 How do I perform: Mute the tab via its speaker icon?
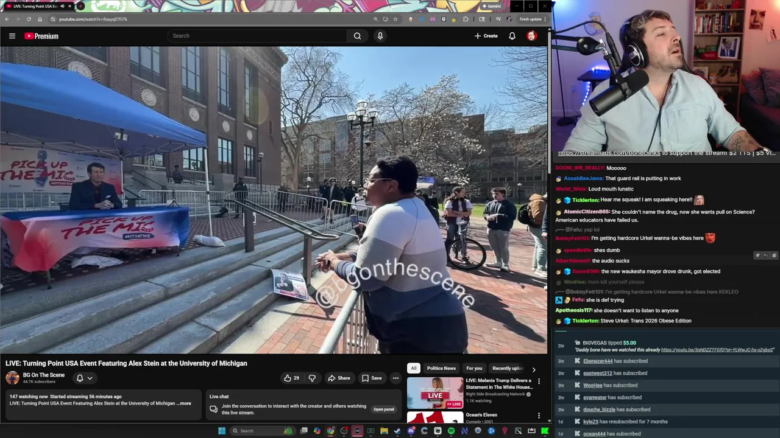click(63, 6)
